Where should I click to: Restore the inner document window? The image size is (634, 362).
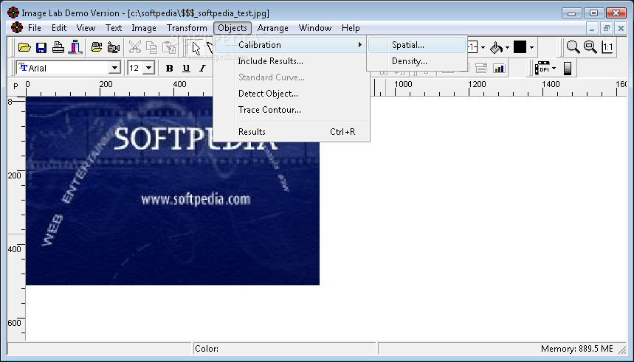click(606, 28)
